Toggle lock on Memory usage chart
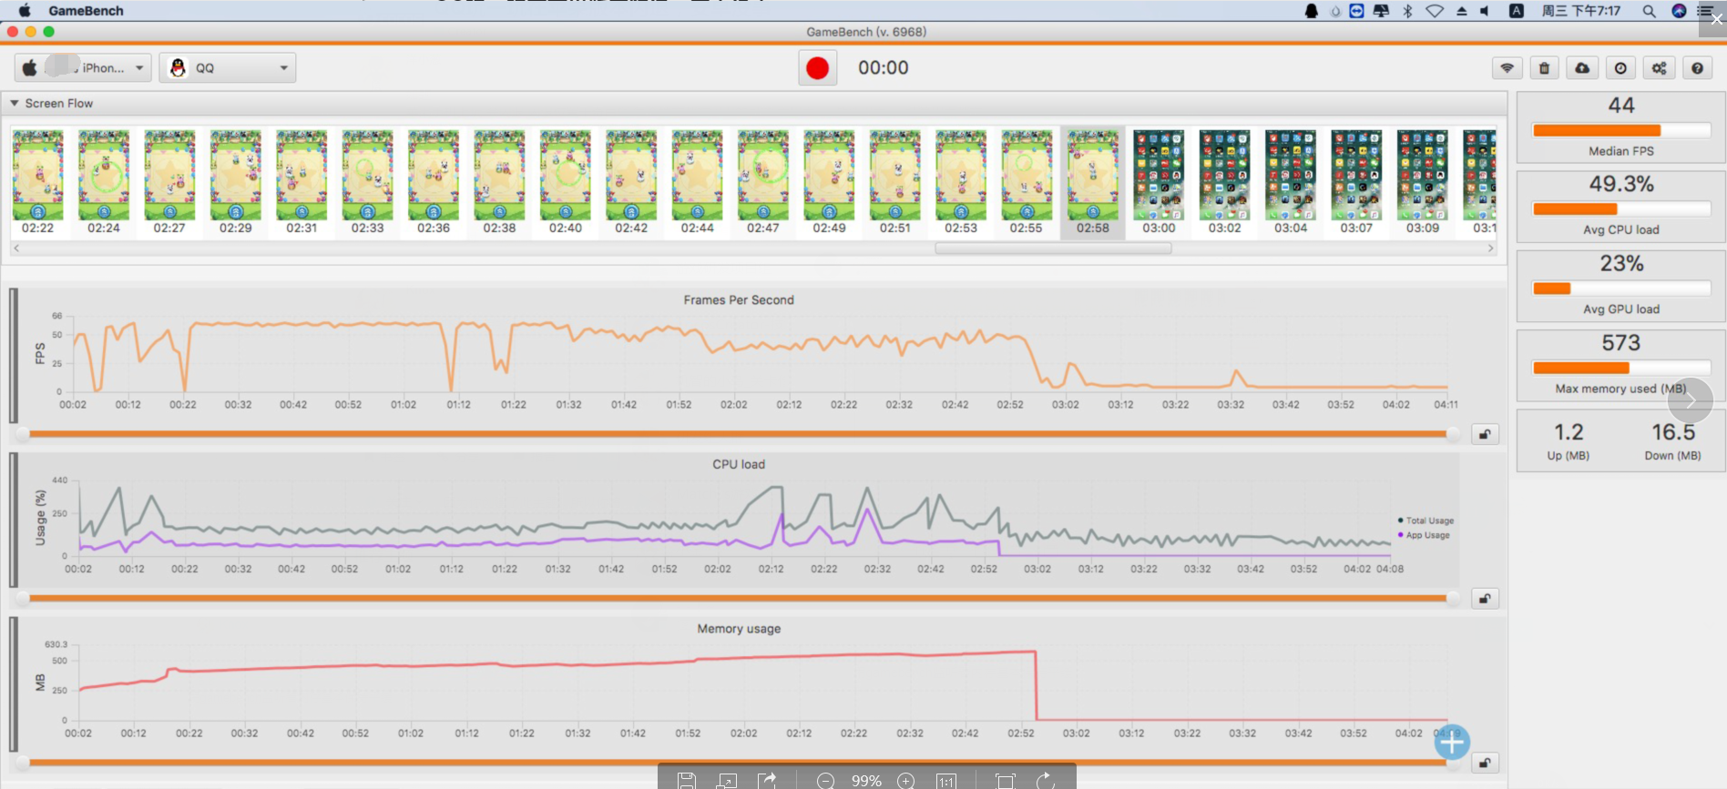Image resolution: width=1727 pixels, height=789 pixels. coord(1485,764)
